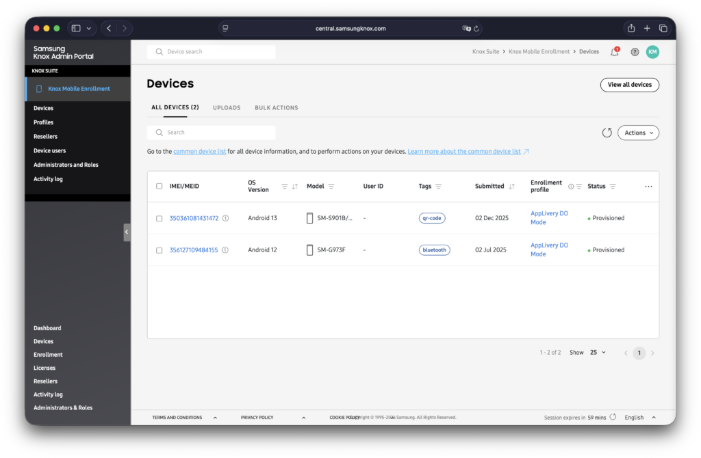701x458 pixels.
Task: Open the common device list link
Action: pyautogui.click(x=199, y=151)
